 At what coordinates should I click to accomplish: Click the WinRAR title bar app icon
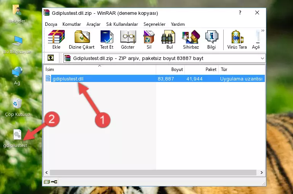point(46,13)
